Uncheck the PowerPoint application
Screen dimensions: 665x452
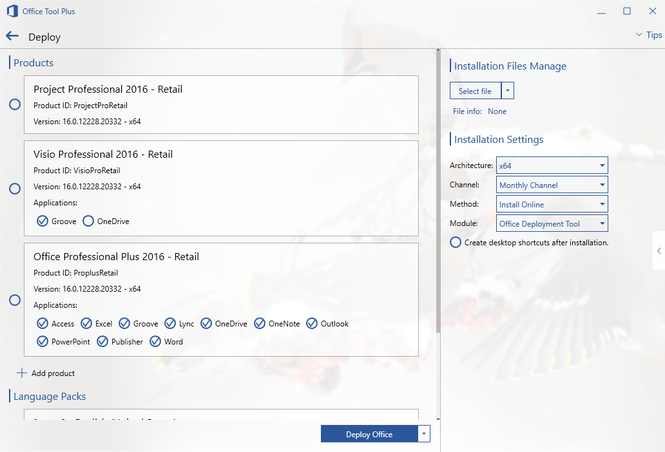[x=43, y=341]
